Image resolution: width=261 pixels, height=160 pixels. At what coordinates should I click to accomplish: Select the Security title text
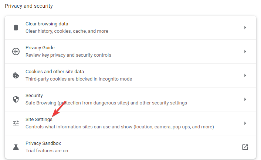[34, 96]
